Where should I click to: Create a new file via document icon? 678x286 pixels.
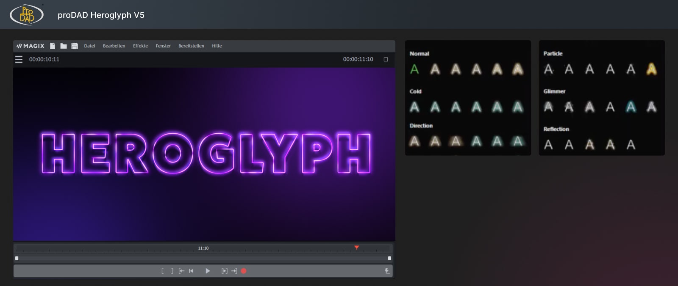pyautogui.click(x=53, y=46)
